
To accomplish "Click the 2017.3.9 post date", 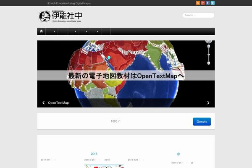I will (45, 160).
